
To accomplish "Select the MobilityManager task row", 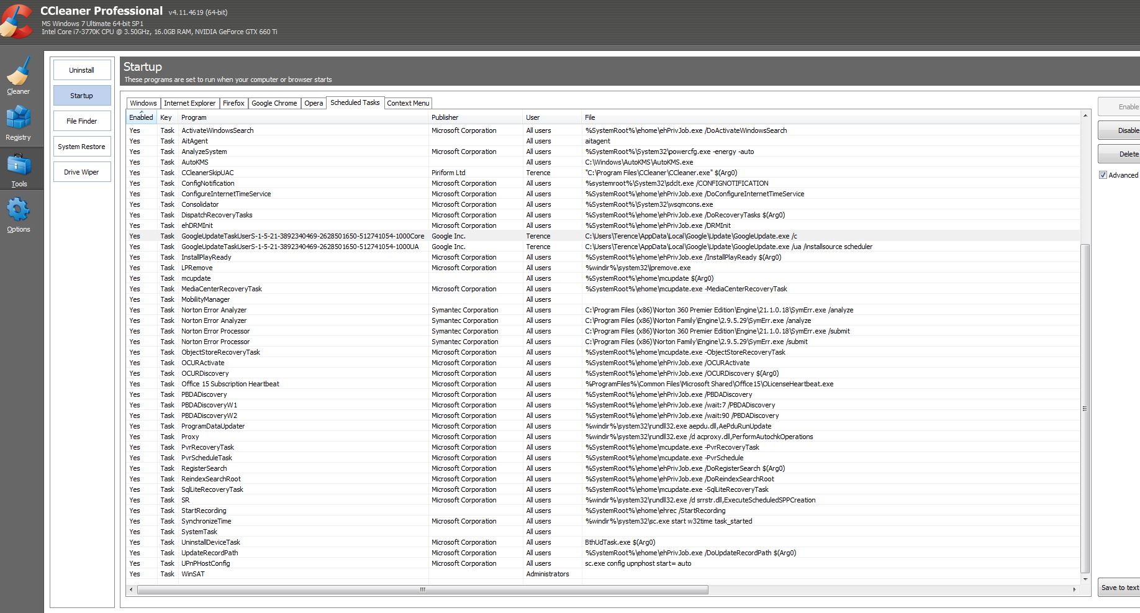I will tap(603, 299).
